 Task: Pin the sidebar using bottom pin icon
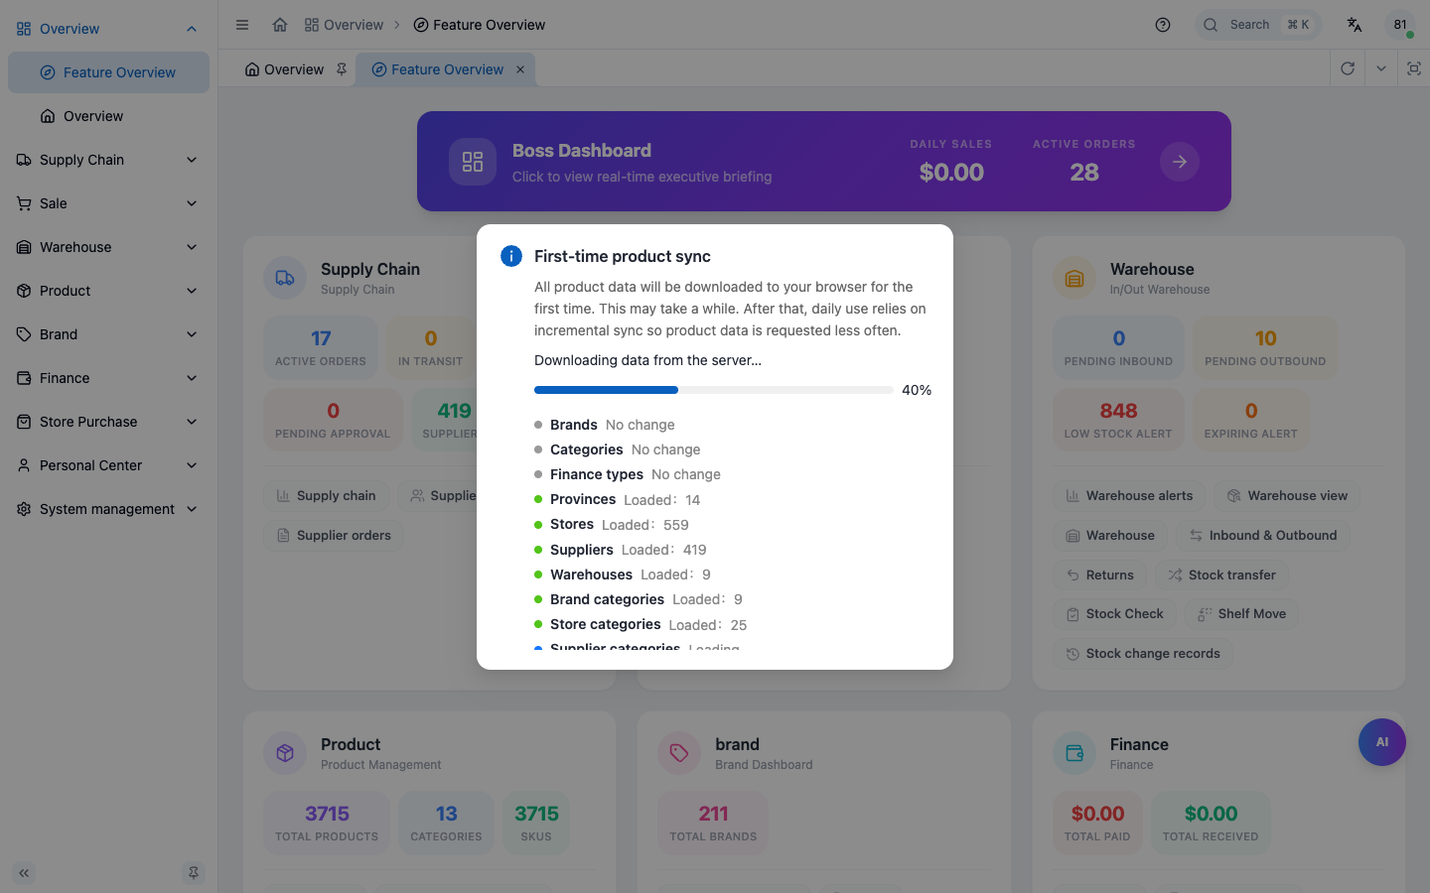click(194, 873)
